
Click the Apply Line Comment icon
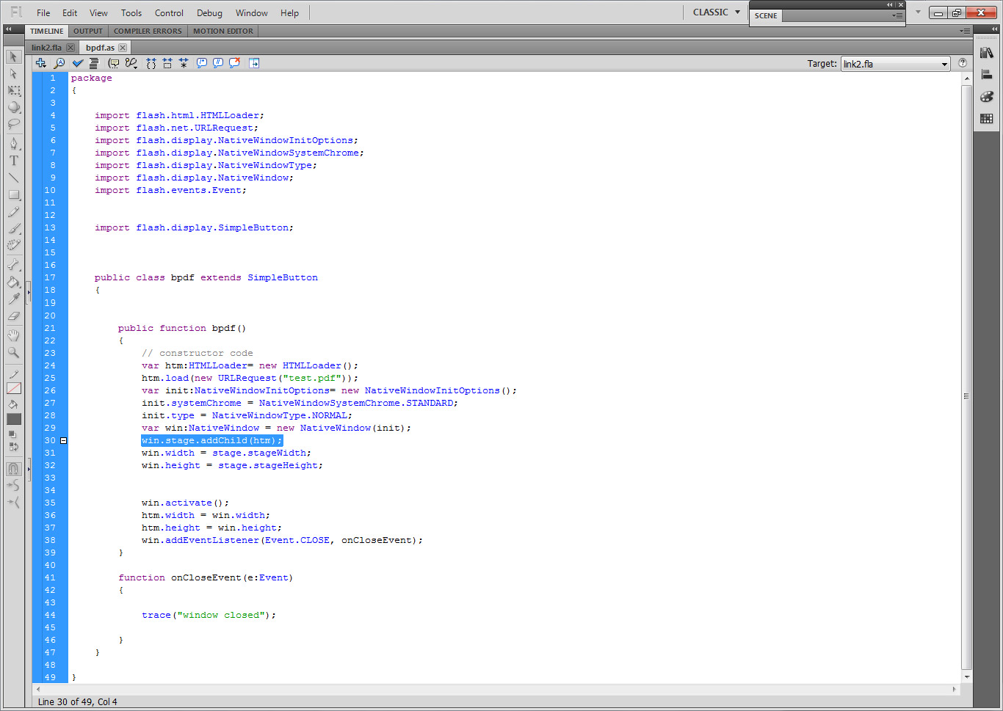tap(218, 63)
